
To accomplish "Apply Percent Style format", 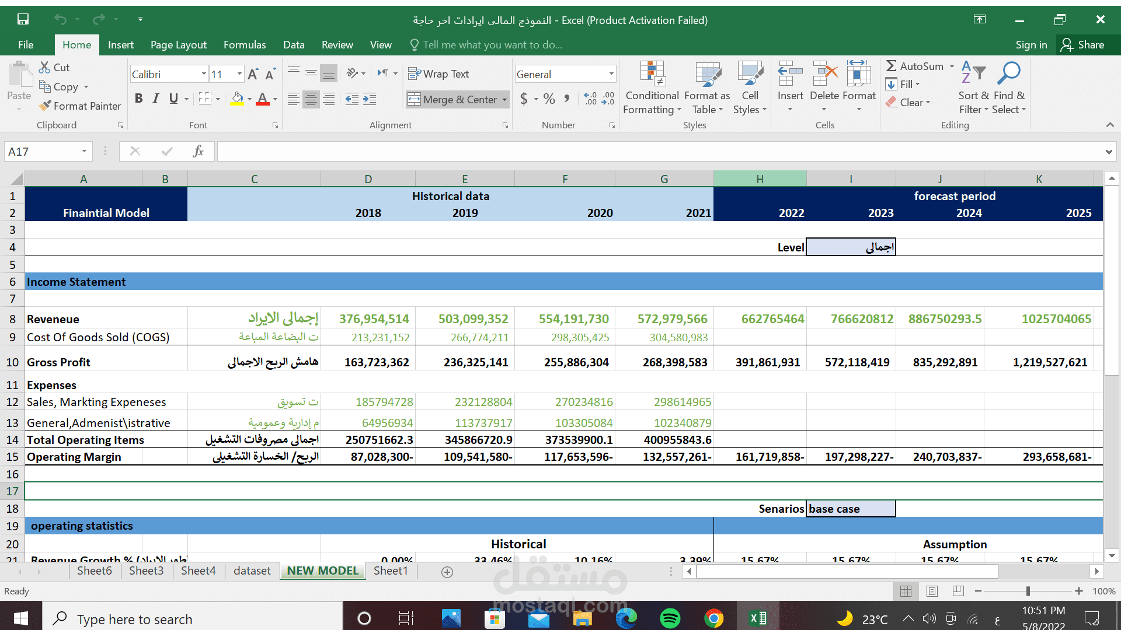I will pos(549,99).
